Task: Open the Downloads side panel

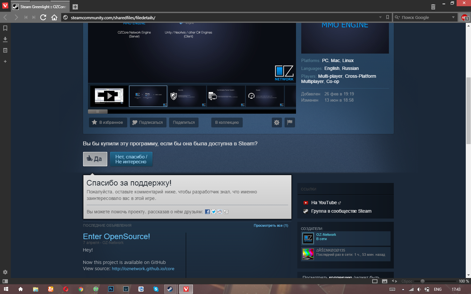Action: [x=5, y=39]
